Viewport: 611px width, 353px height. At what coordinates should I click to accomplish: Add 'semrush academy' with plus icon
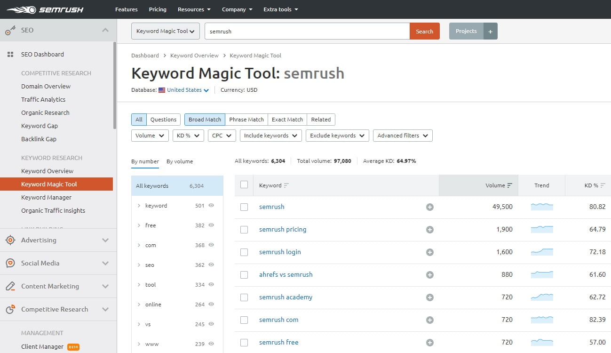(429, 297)
